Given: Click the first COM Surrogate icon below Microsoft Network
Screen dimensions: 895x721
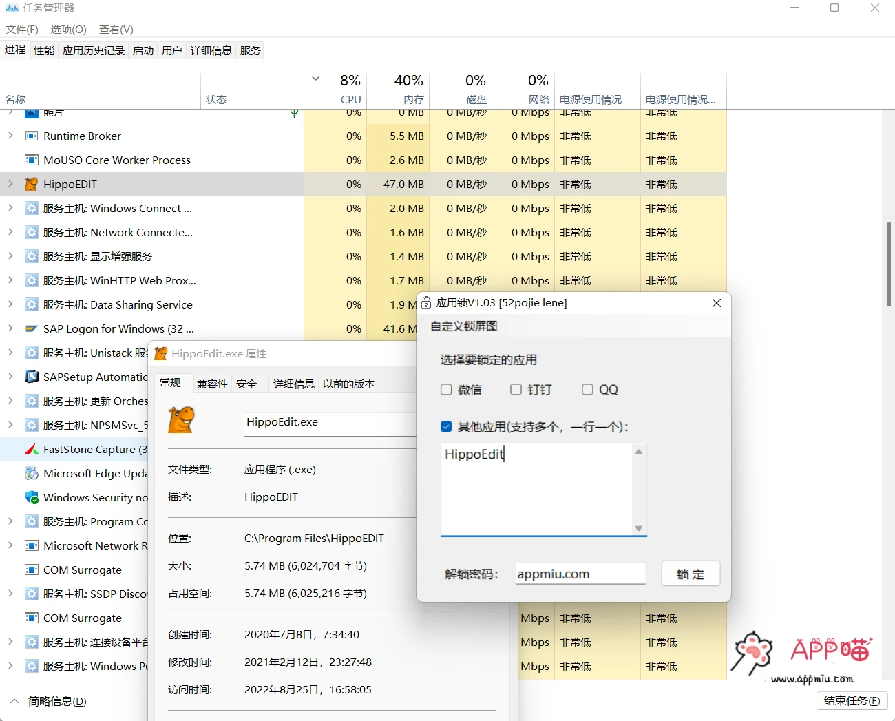Looking at the screenshot, I should point(31,570).
